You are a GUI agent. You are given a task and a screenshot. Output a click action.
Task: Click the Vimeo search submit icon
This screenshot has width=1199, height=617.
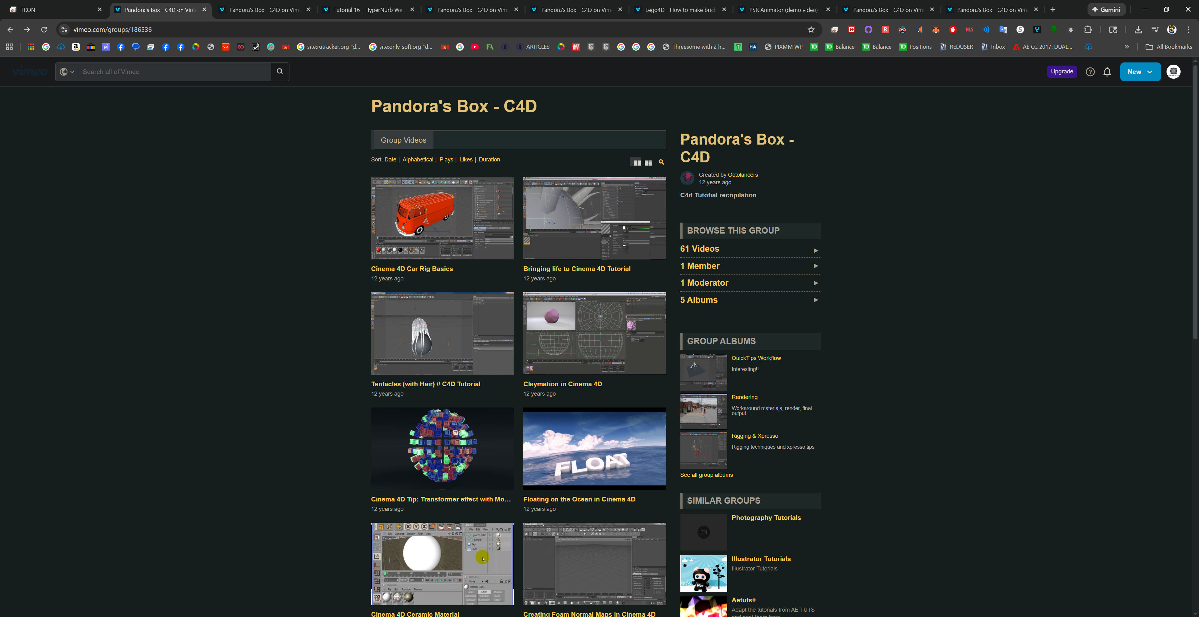[x=280, y=72]
